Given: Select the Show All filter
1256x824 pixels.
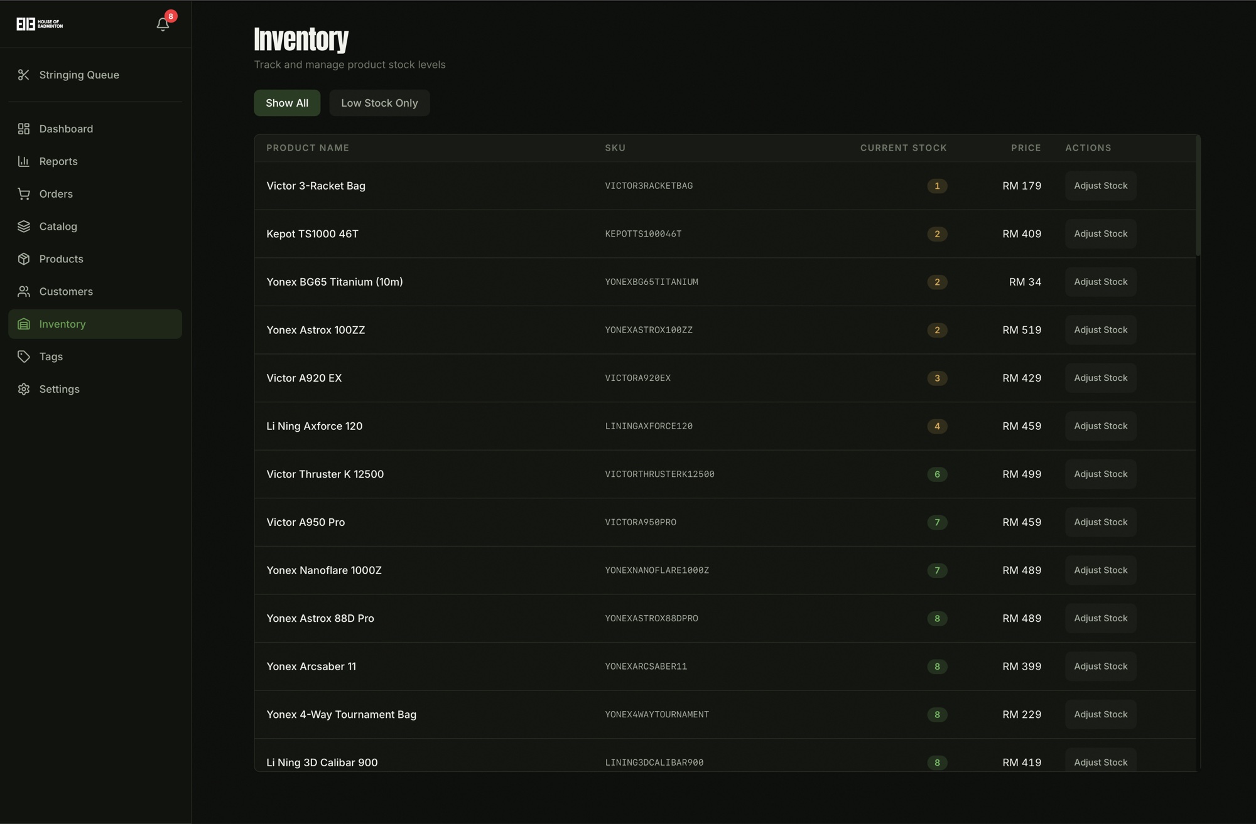Looking at the screenshot, I should (287, 103).
